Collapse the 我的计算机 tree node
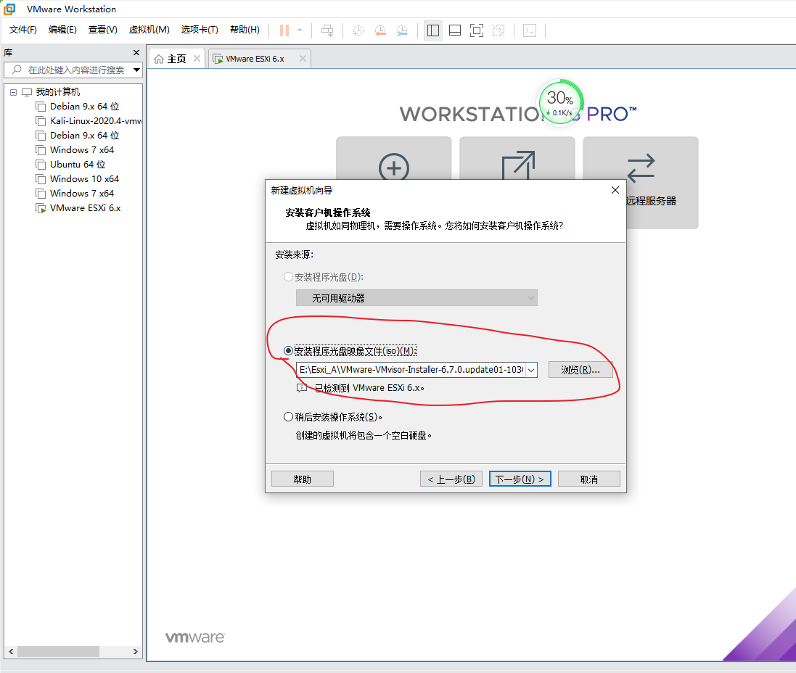Image resolution: width=796 pixels, height=673 pixels. (x=13, y=92)
